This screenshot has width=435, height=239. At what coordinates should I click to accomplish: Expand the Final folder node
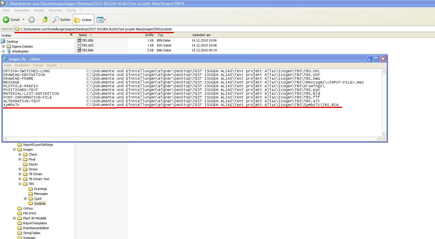(x=20, y=159)
